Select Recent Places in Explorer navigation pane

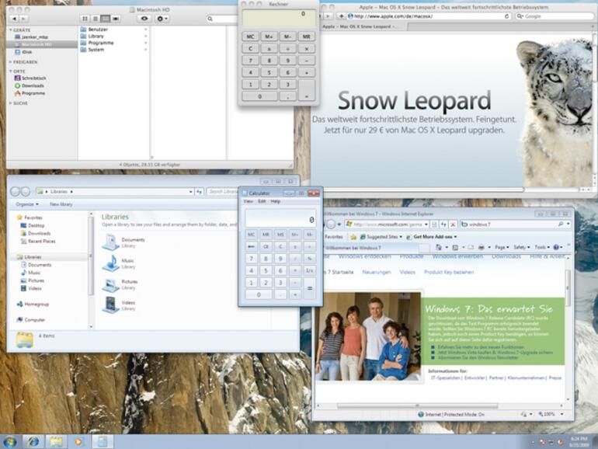click(x=38, y=242)
